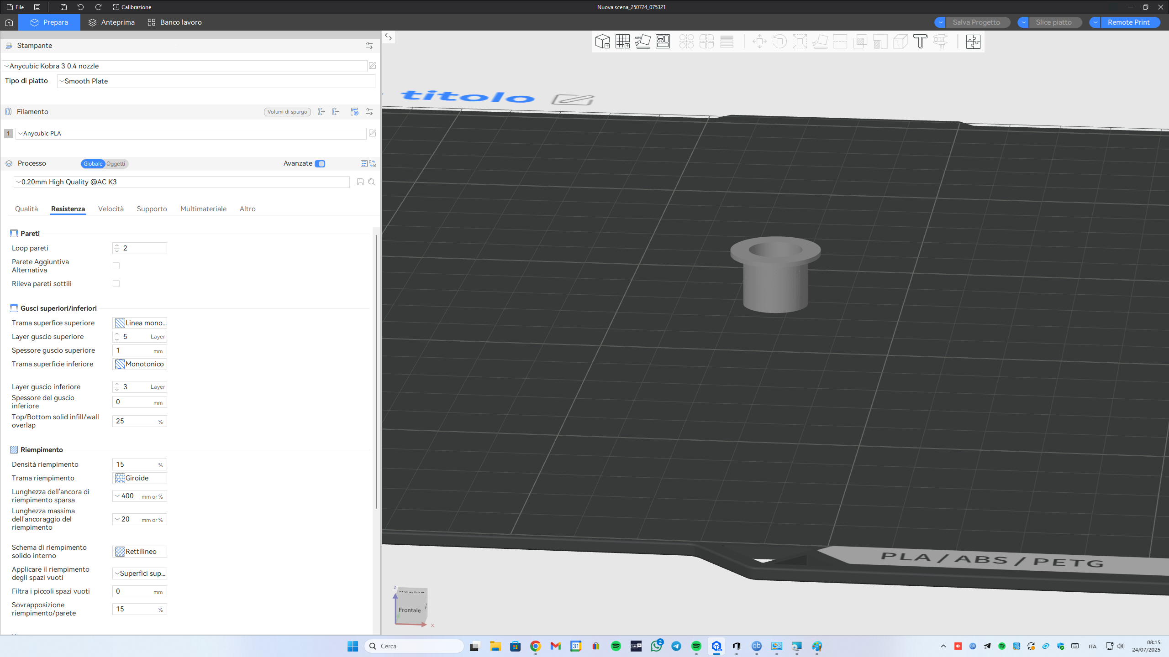This screenshot has height=657, width=1169.
Task: Click the Add model cube icon
Action: (602, 42)
